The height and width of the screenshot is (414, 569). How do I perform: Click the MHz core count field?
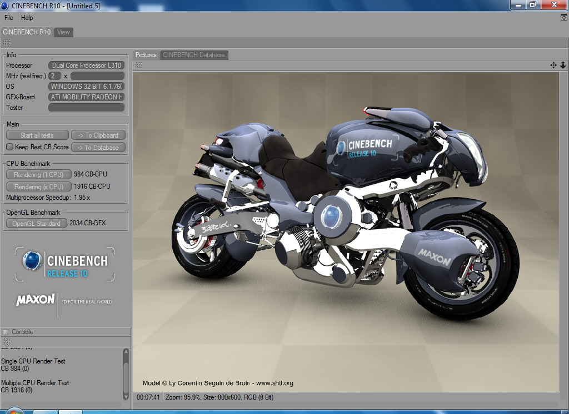(x=54, y=76)
